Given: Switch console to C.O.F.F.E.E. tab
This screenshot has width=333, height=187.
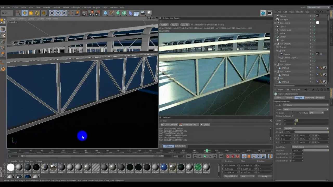Looking at the screenshot, I should 180,146.
